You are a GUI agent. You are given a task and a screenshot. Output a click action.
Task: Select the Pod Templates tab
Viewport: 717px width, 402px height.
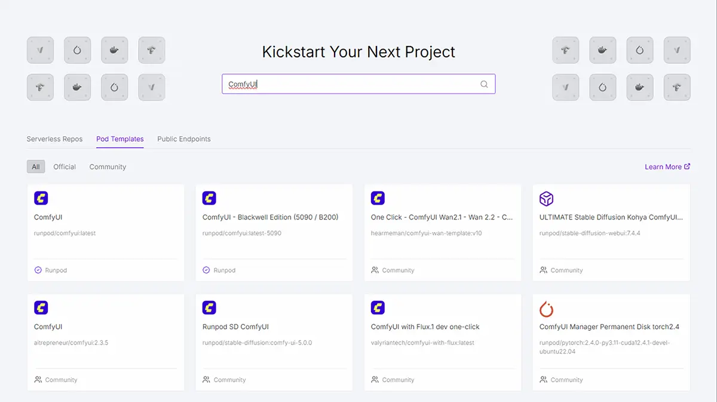(119, 139)
